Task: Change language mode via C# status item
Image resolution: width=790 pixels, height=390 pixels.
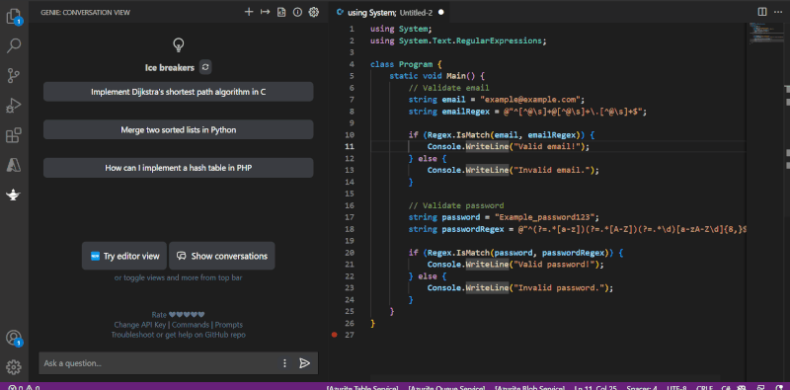Action: [726, 388]
